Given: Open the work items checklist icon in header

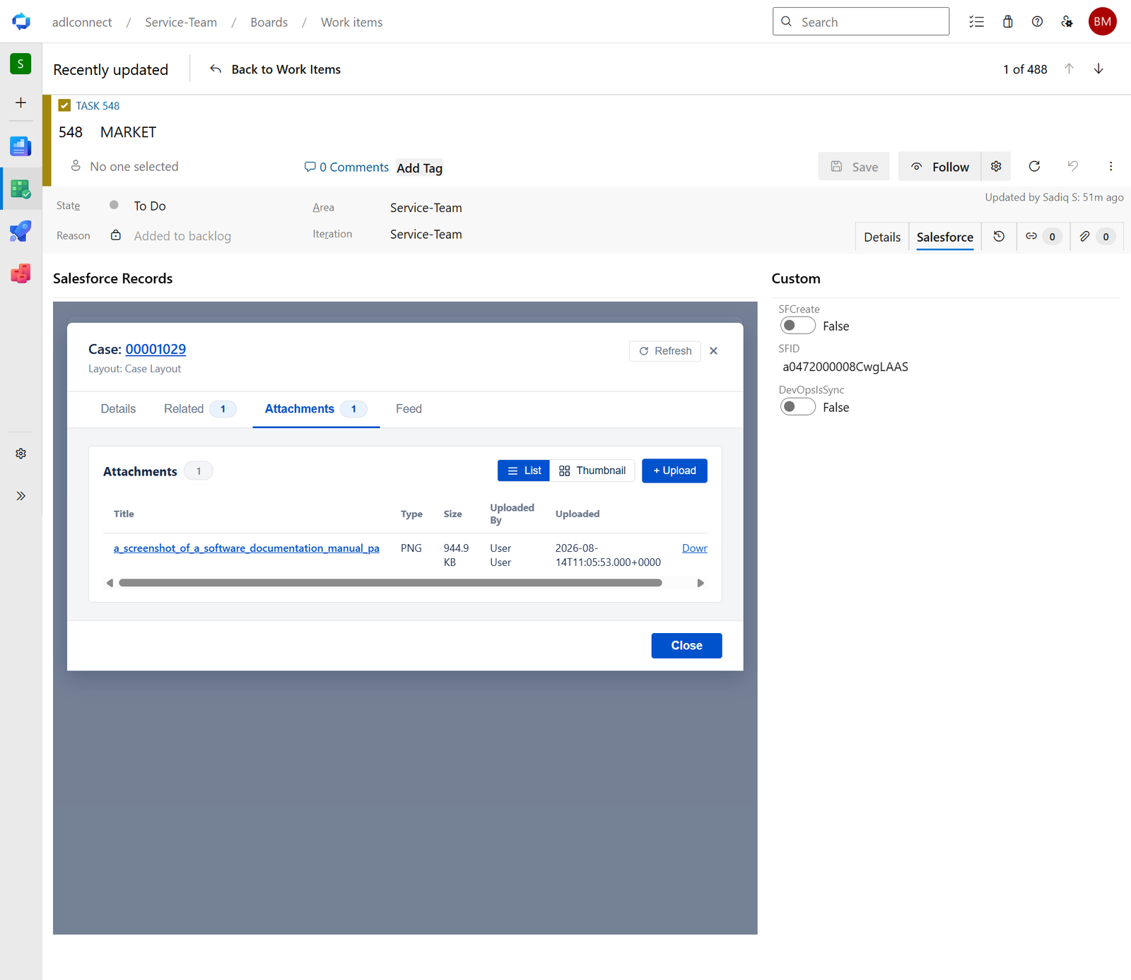Looking at the screenshot, I should (x=977, y=22).
